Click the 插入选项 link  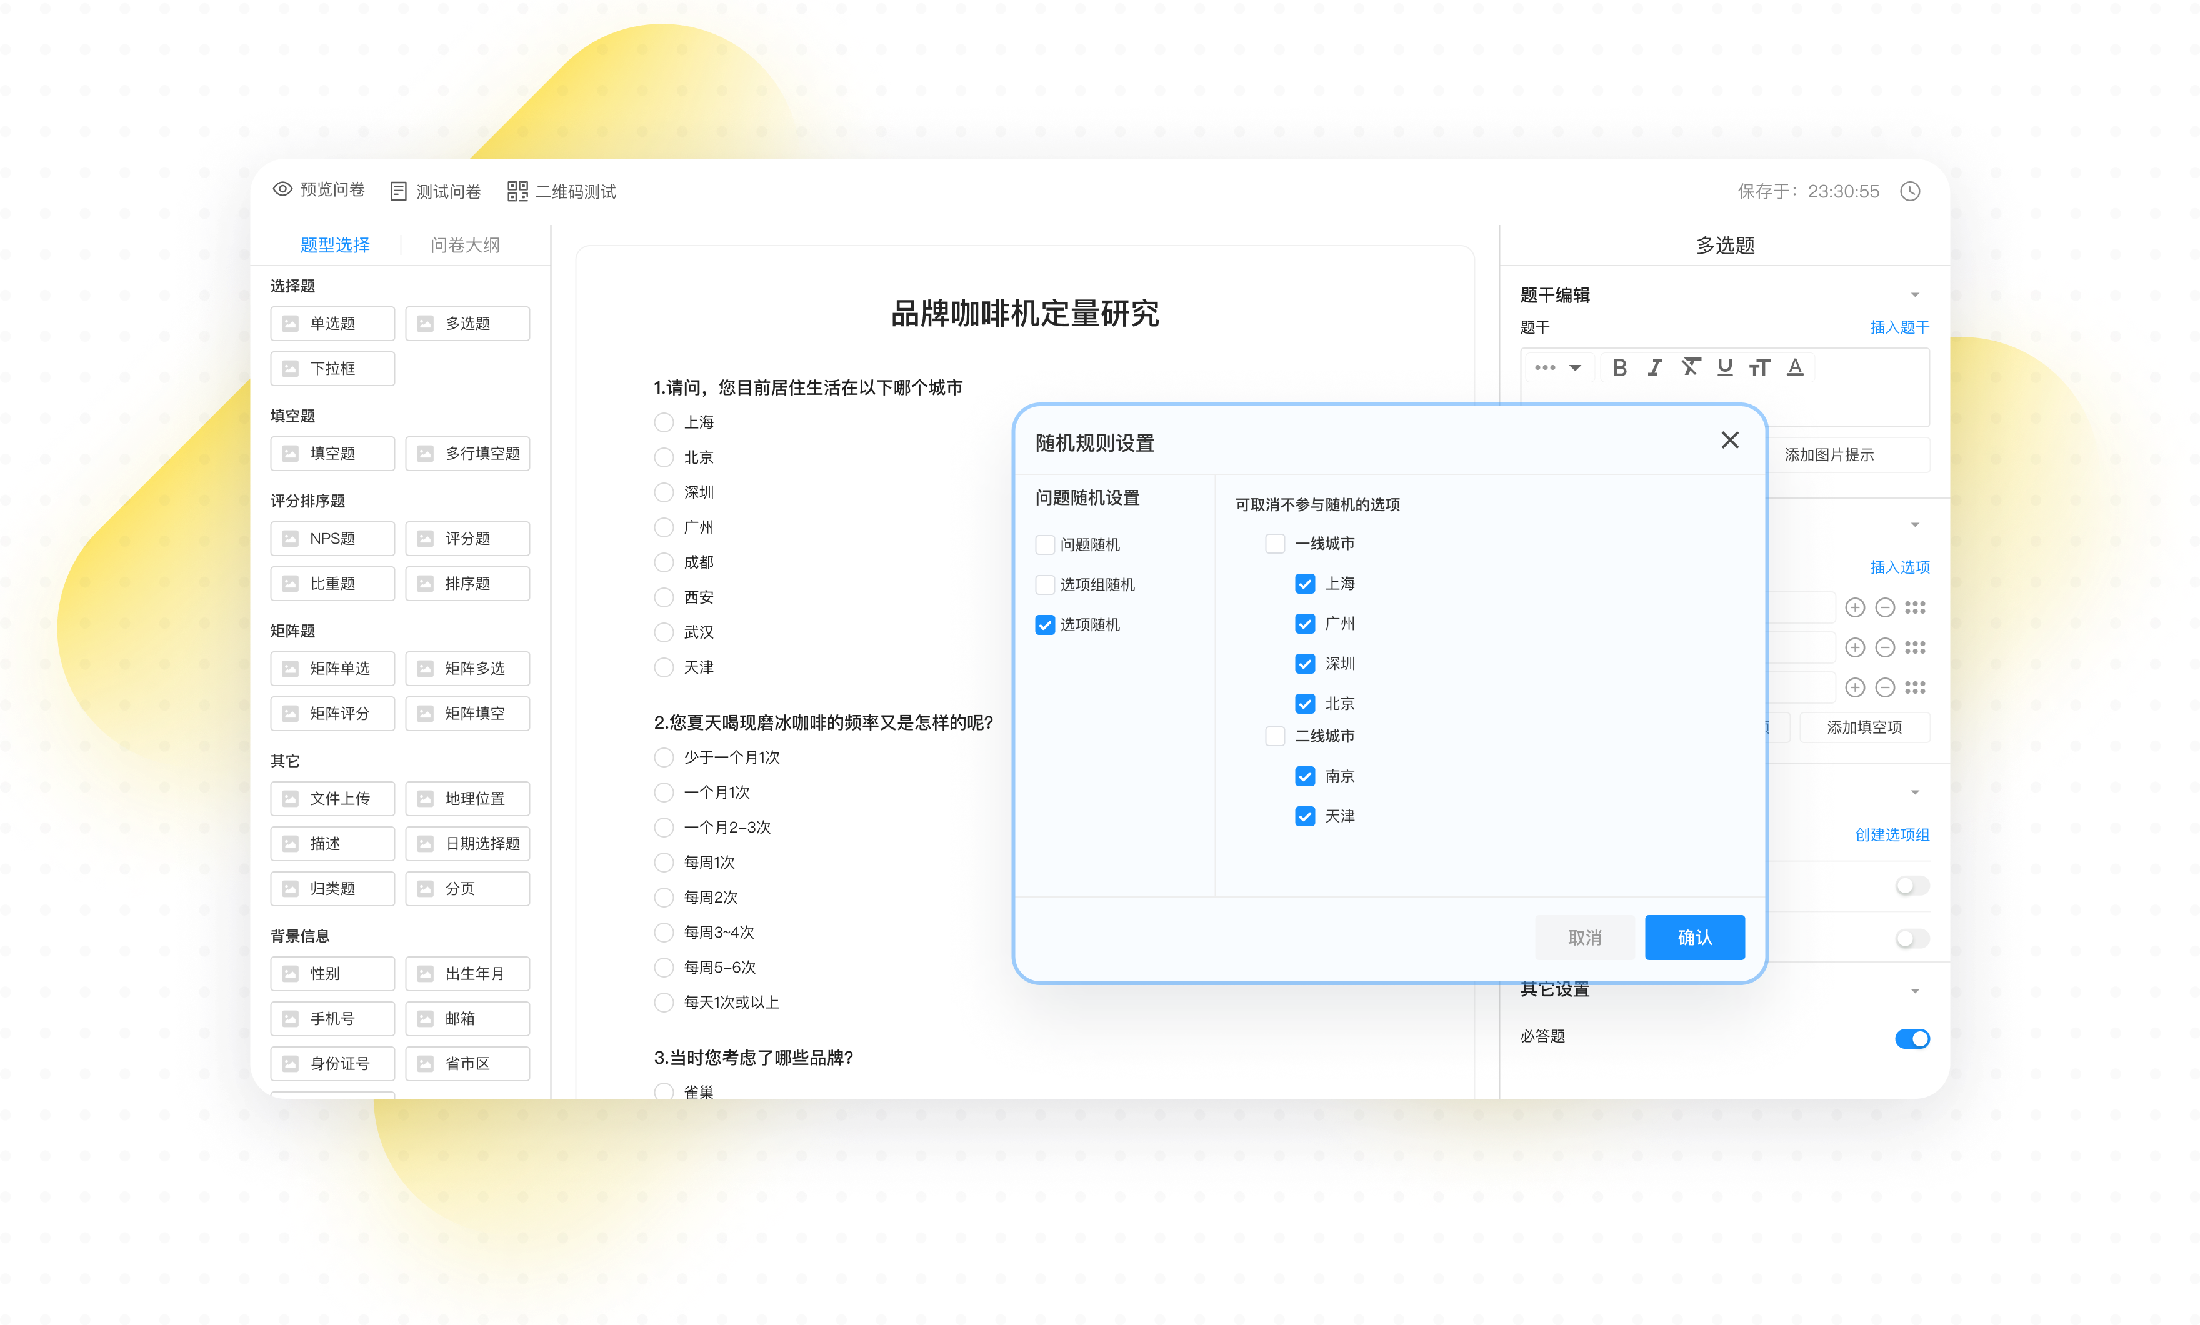(1899, 568)
